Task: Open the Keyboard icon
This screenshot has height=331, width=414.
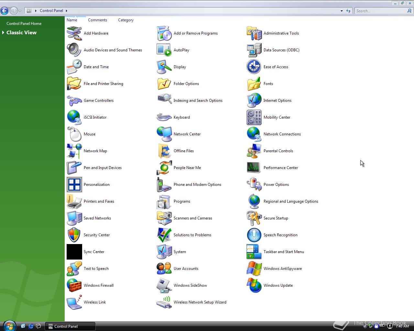Action: pos(164,117)
